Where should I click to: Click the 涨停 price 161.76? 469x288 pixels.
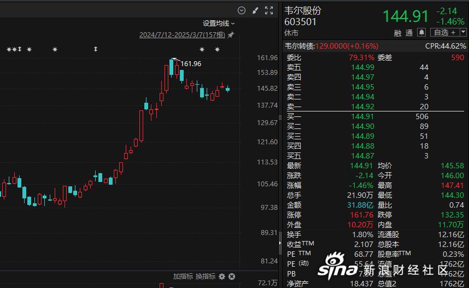[x=362, y=215]
